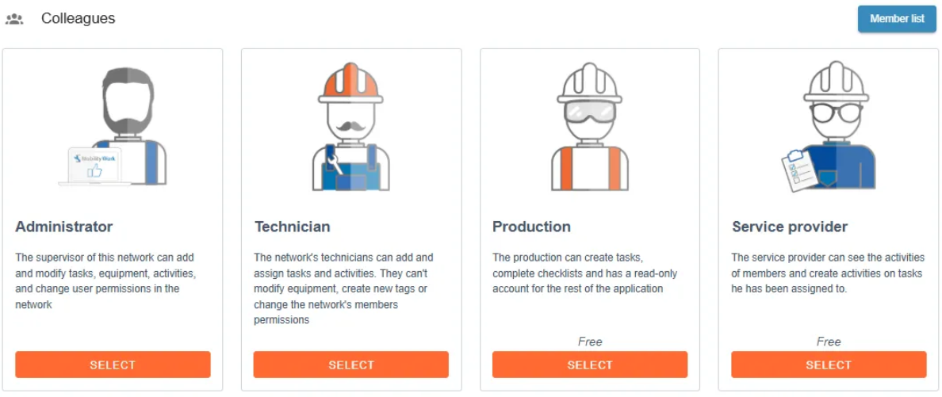Select the Administrator role
This screenshot has height=397, width=942.
(x=113, y=365)
